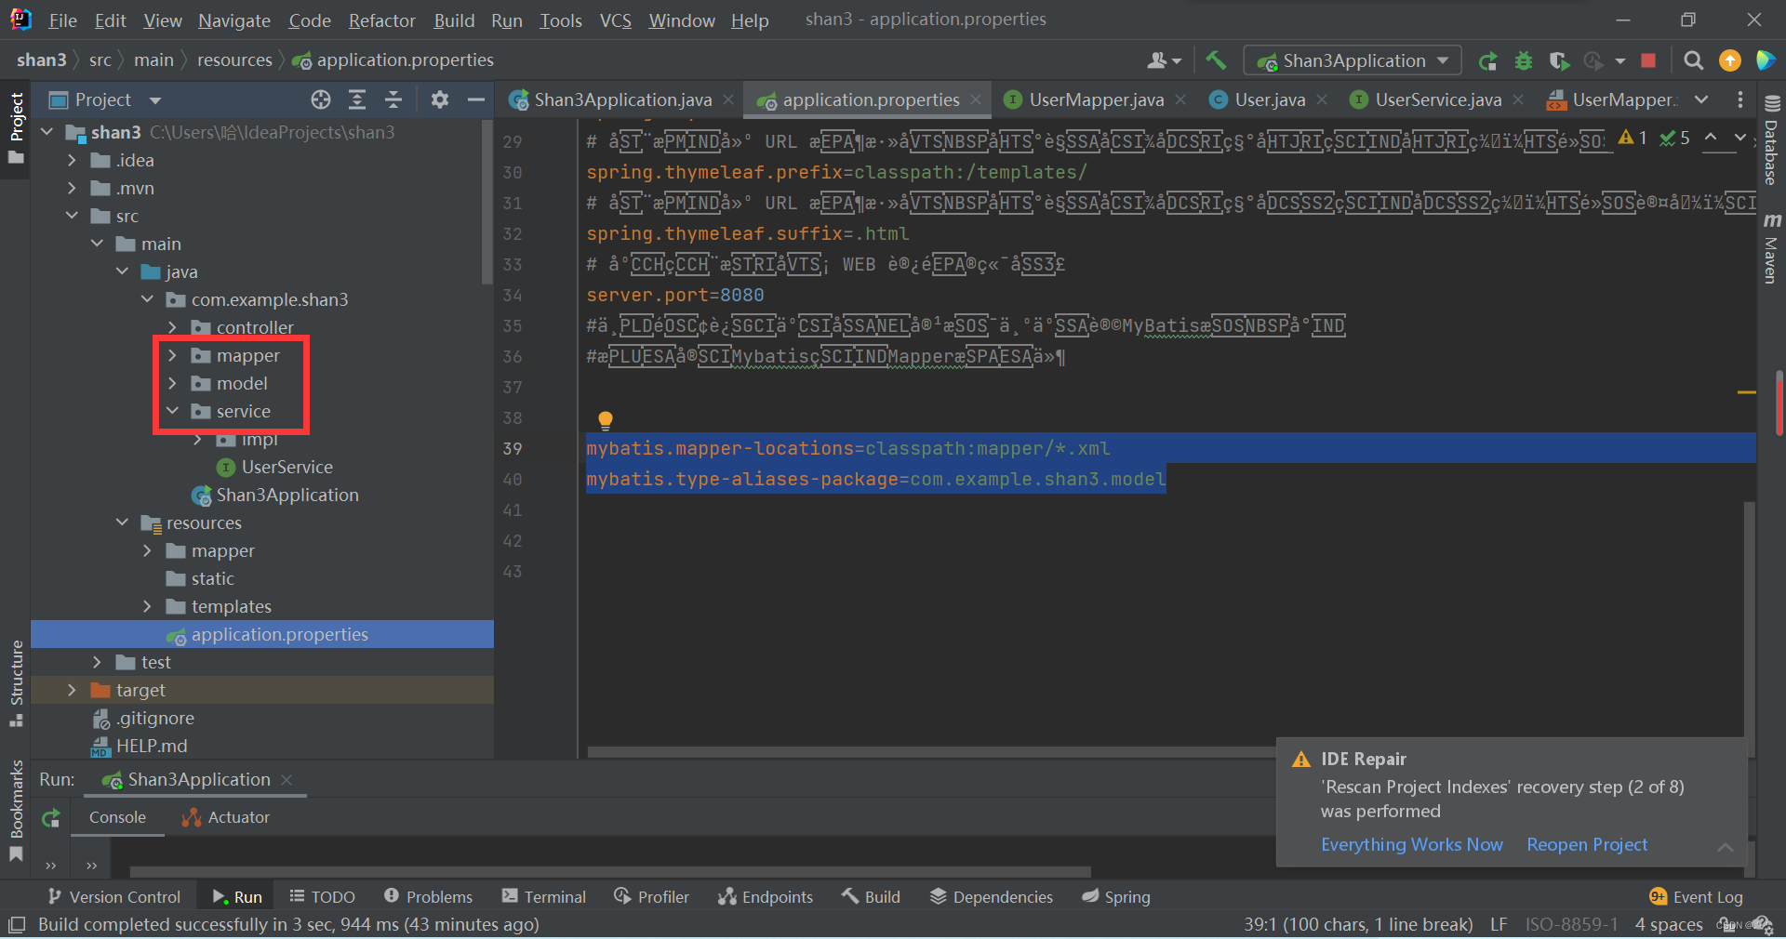Collapse the resources folder
1786x939 pixels.
point(123,522)
